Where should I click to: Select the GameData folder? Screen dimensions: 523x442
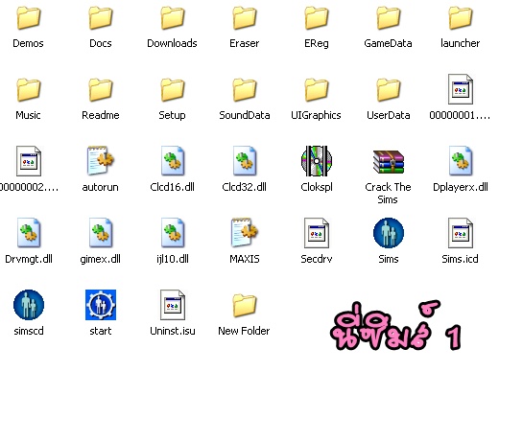[389, 17]
